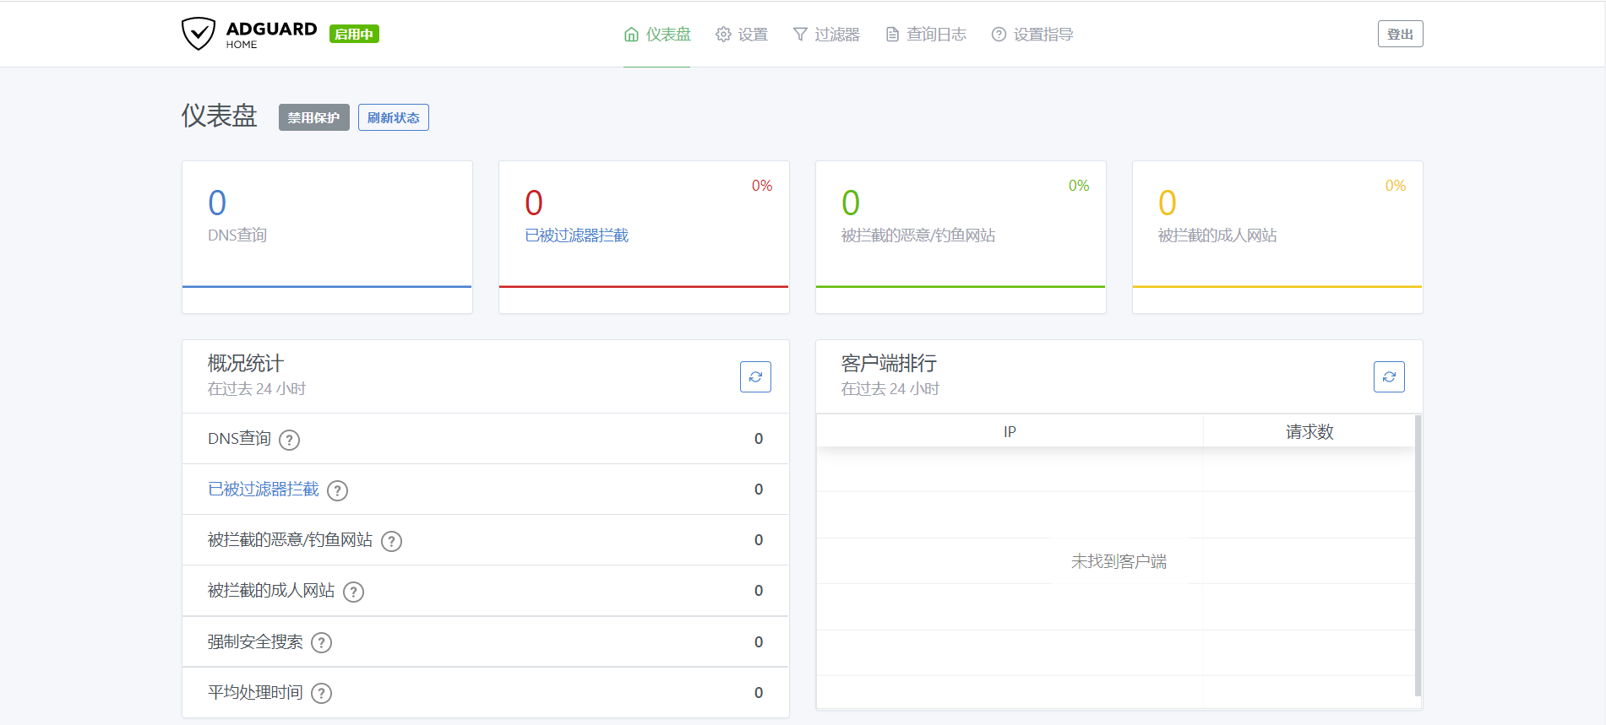1606x725 pixels.
Task: Open the 设置指导 setup guide
Action: [x=1032, y=35]
